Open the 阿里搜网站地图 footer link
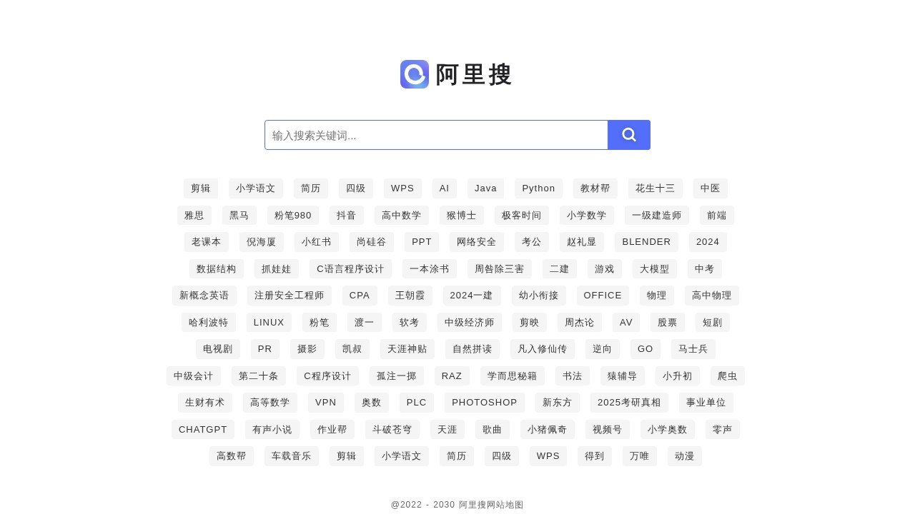The width and height of the screenshot is (915, 514). pyautogui.click(x=492, y=505)
